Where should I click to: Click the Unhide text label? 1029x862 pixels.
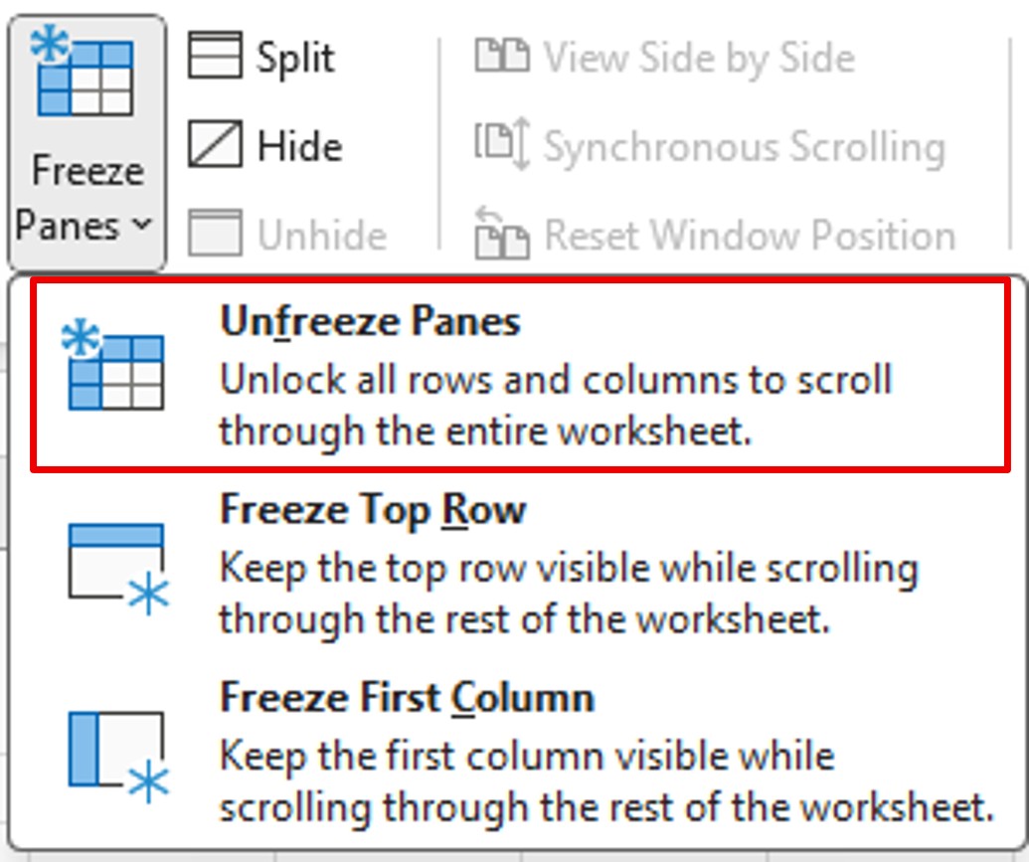point(321,236)
